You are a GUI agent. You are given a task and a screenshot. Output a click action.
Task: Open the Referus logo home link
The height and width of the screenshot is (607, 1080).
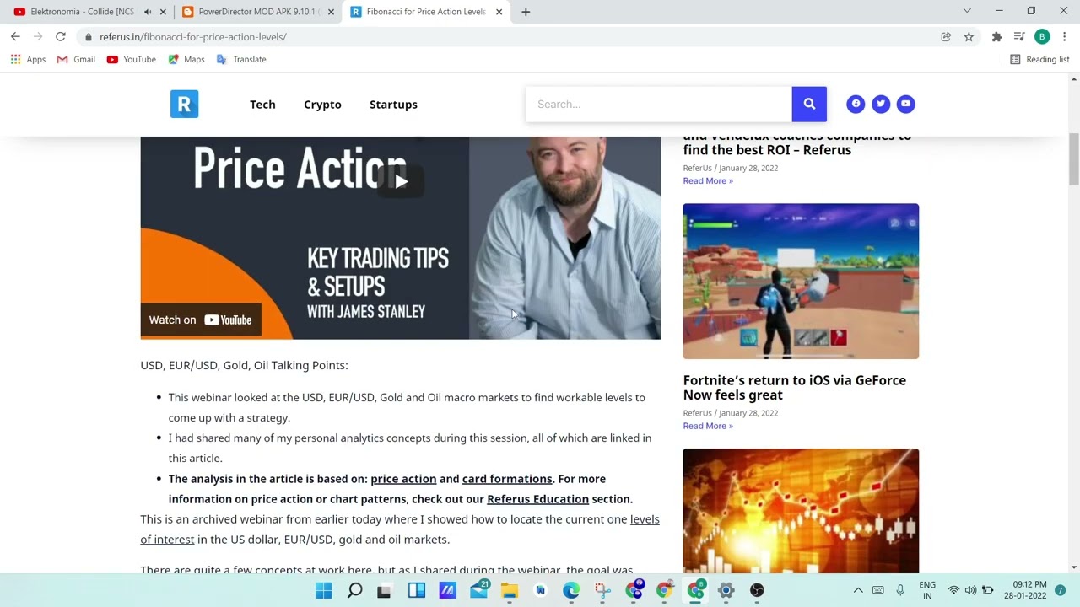[x=184, y=104]
